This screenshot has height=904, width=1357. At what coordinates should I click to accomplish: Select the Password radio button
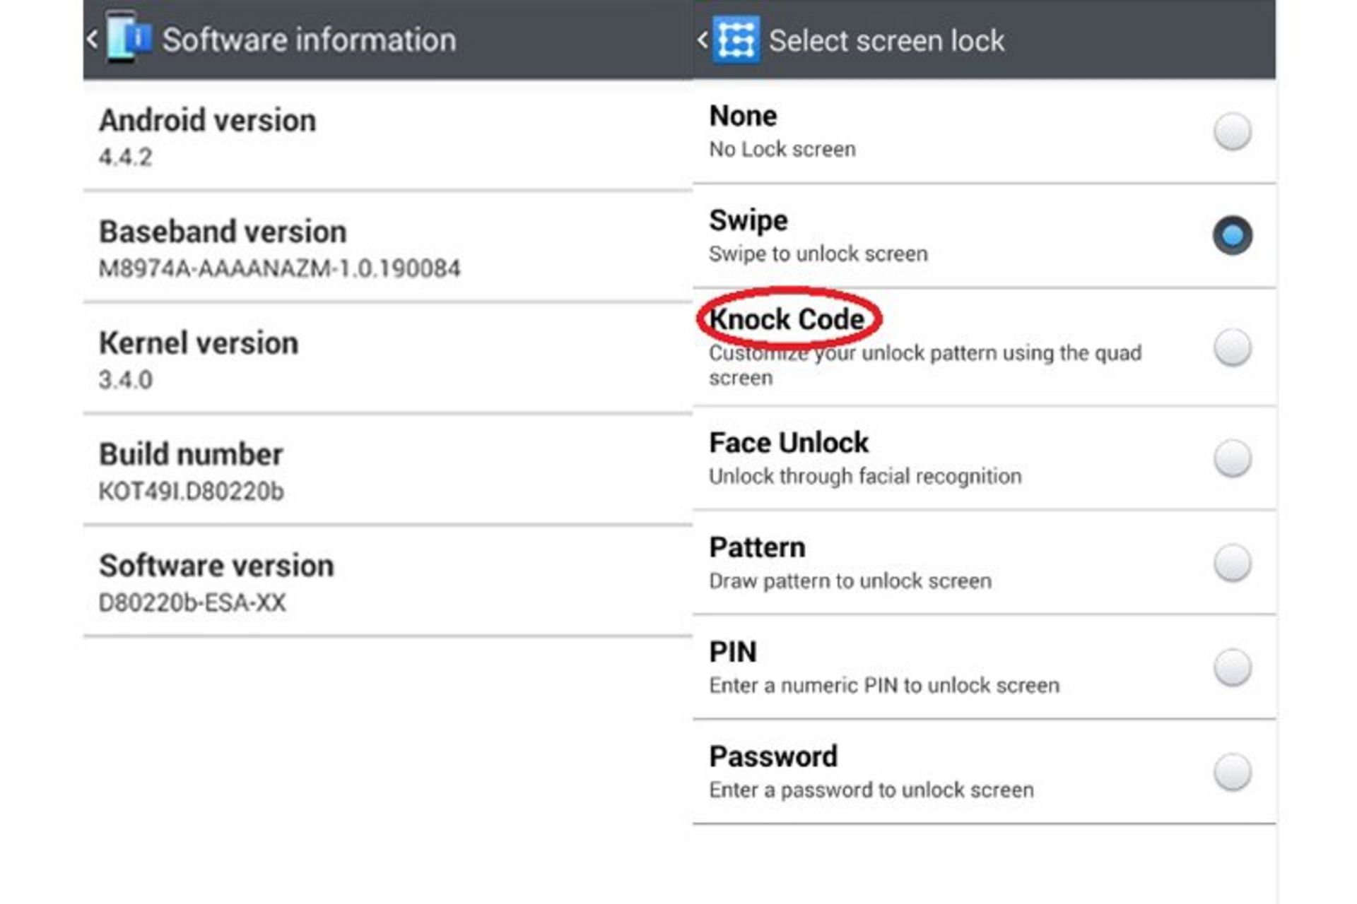tap(1232, 771)
